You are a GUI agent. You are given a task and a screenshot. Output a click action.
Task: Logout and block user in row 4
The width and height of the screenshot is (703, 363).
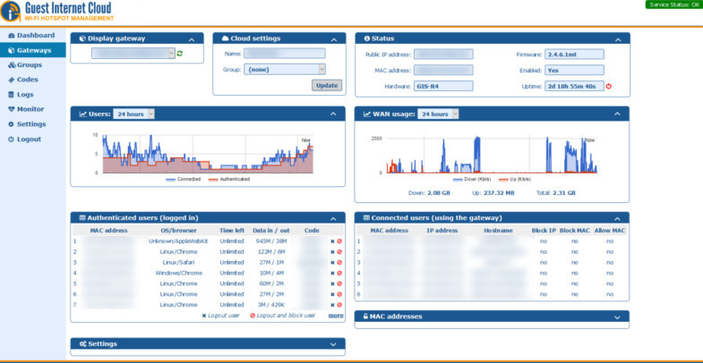[x=339, y=273]
